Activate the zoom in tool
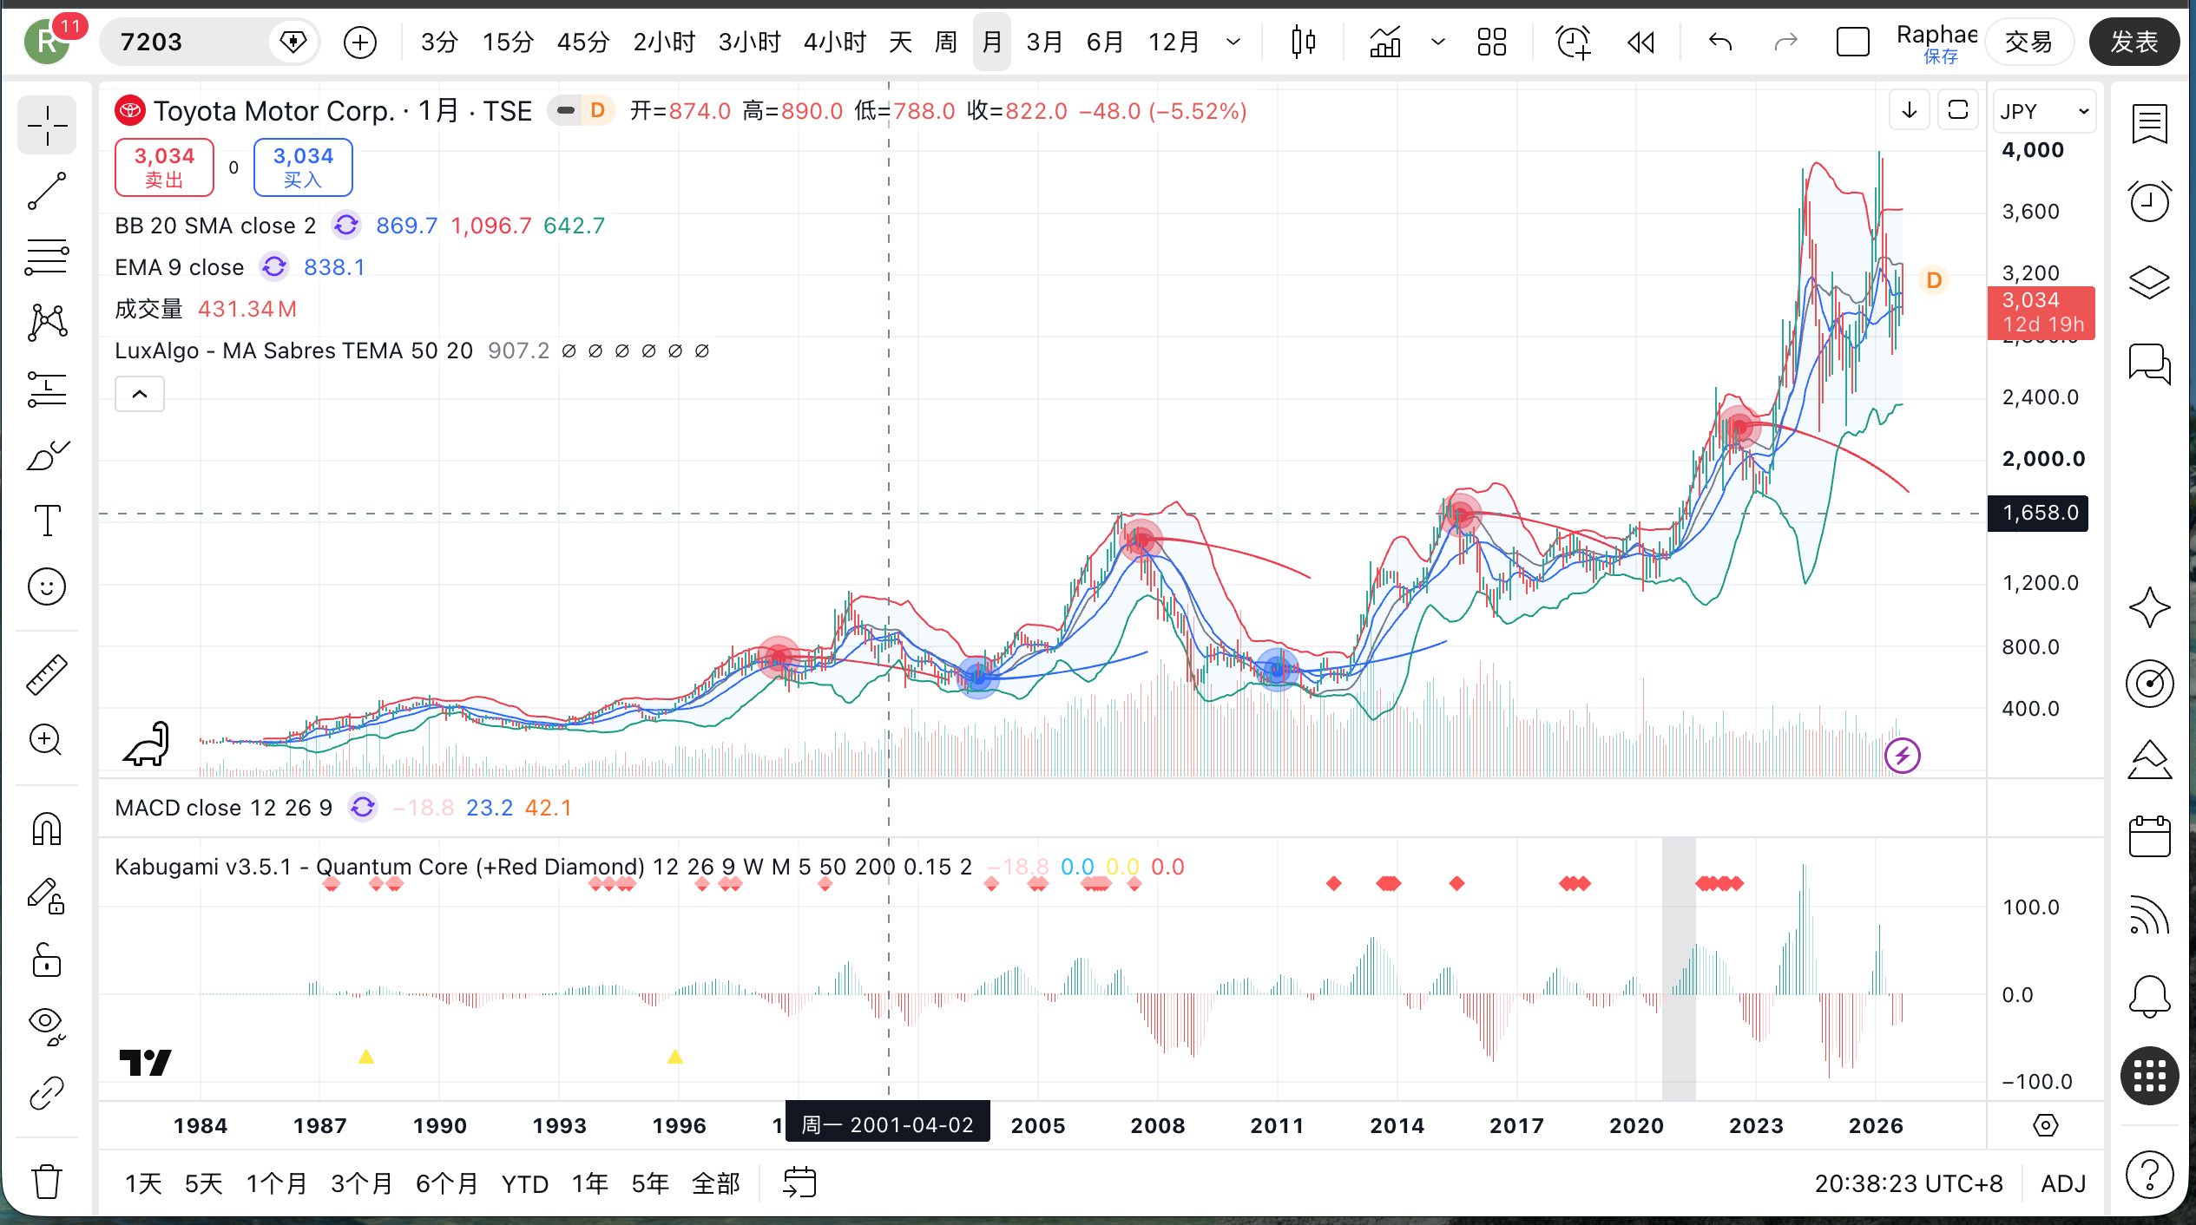The height and width of the screenshot is (1225, 2196). 47,740
